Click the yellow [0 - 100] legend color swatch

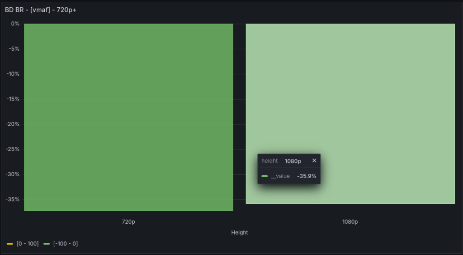(x=10, y=244)
